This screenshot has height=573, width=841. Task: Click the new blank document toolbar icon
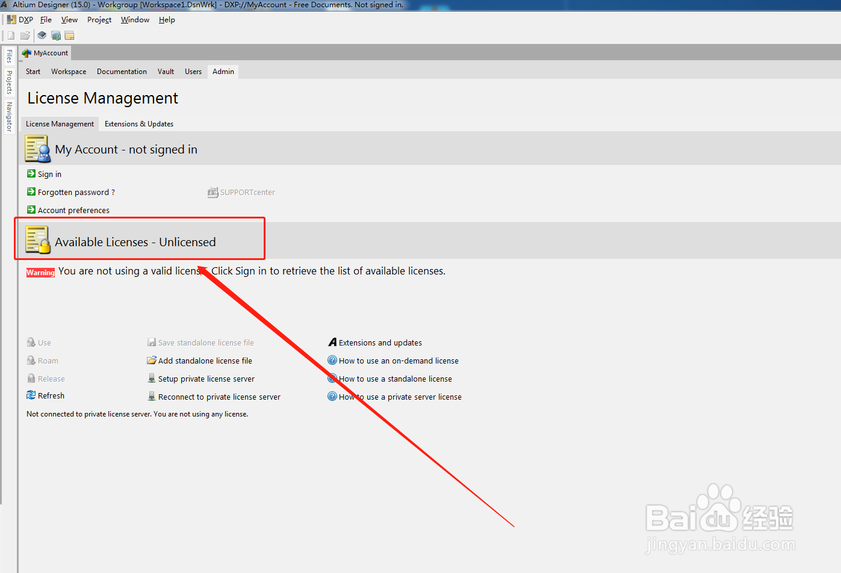point(11,36)
